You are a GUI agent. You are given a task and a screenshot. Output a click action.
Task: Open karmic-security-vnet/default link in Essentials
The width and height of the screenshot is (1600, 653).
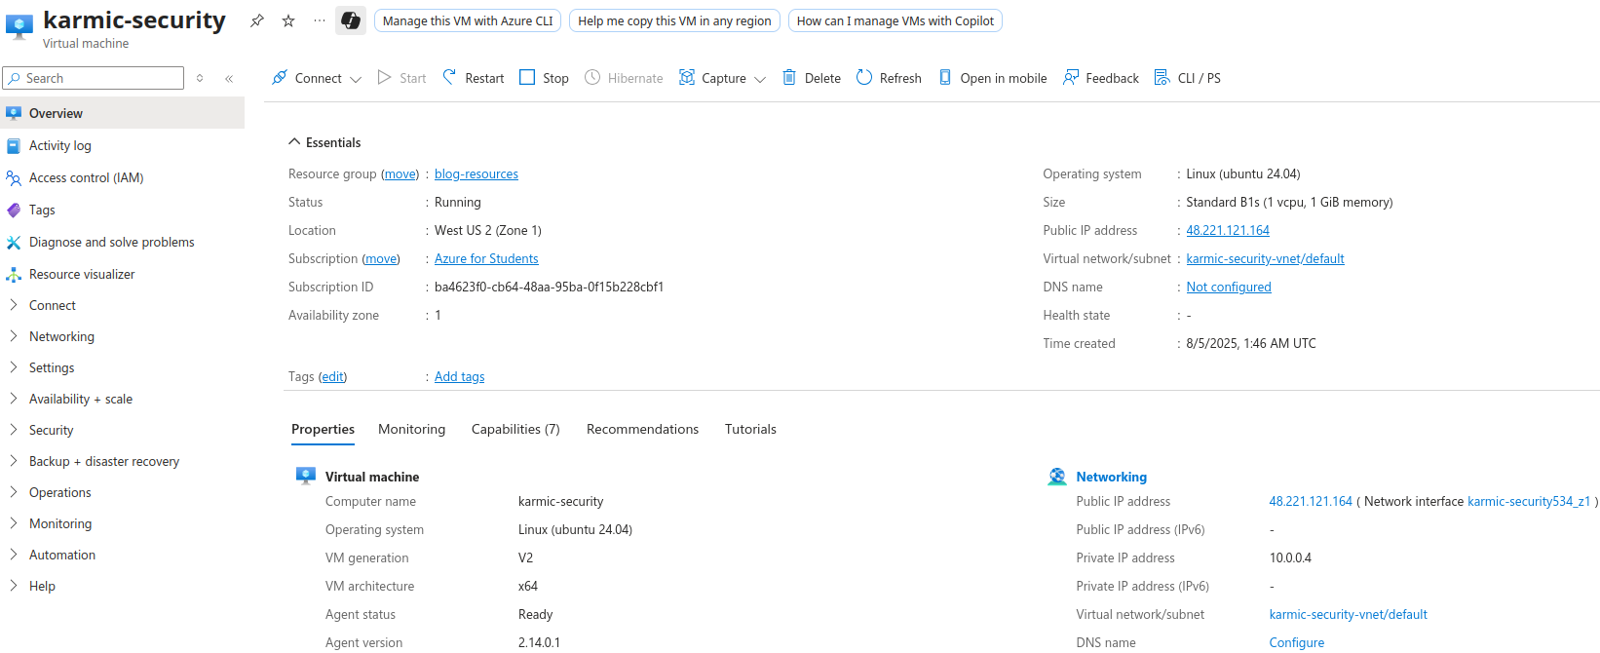(1265, 259)
